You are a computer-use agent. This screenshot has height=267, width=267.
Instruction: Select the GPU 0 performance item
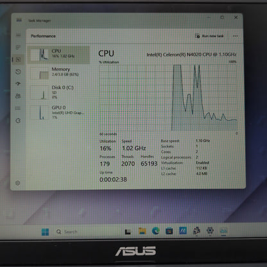pos(58,112)
